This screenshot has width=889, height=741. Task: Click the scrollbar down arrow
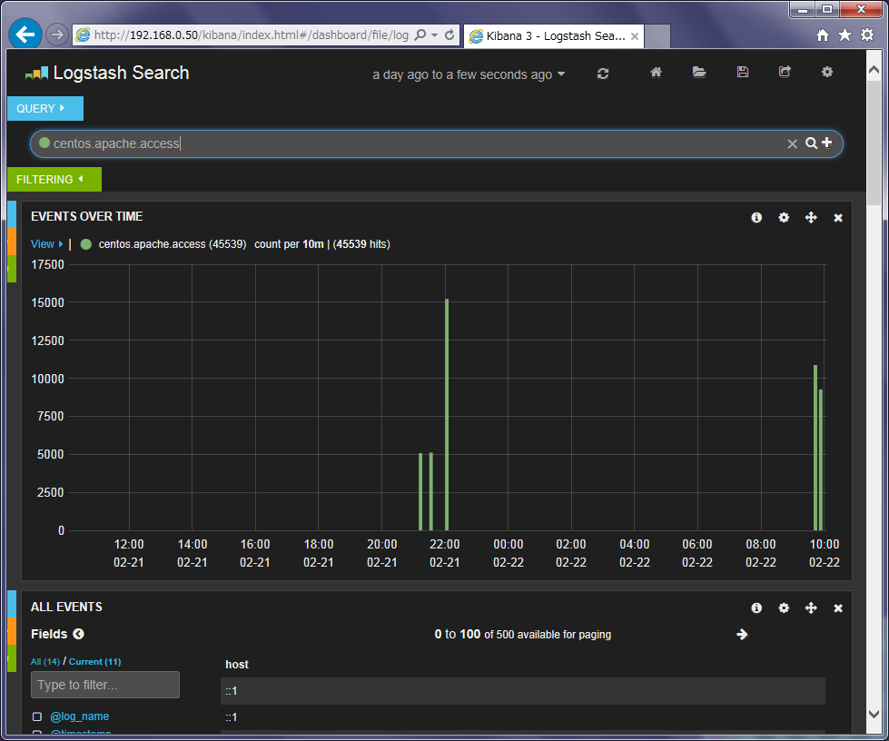874,714
